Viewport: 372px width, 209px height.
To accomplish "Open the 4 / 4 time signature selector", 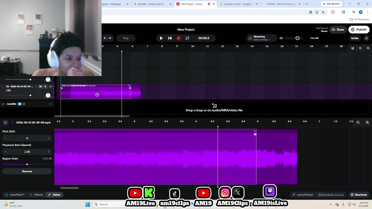I will pyautogui.click(x=107, y=38).
